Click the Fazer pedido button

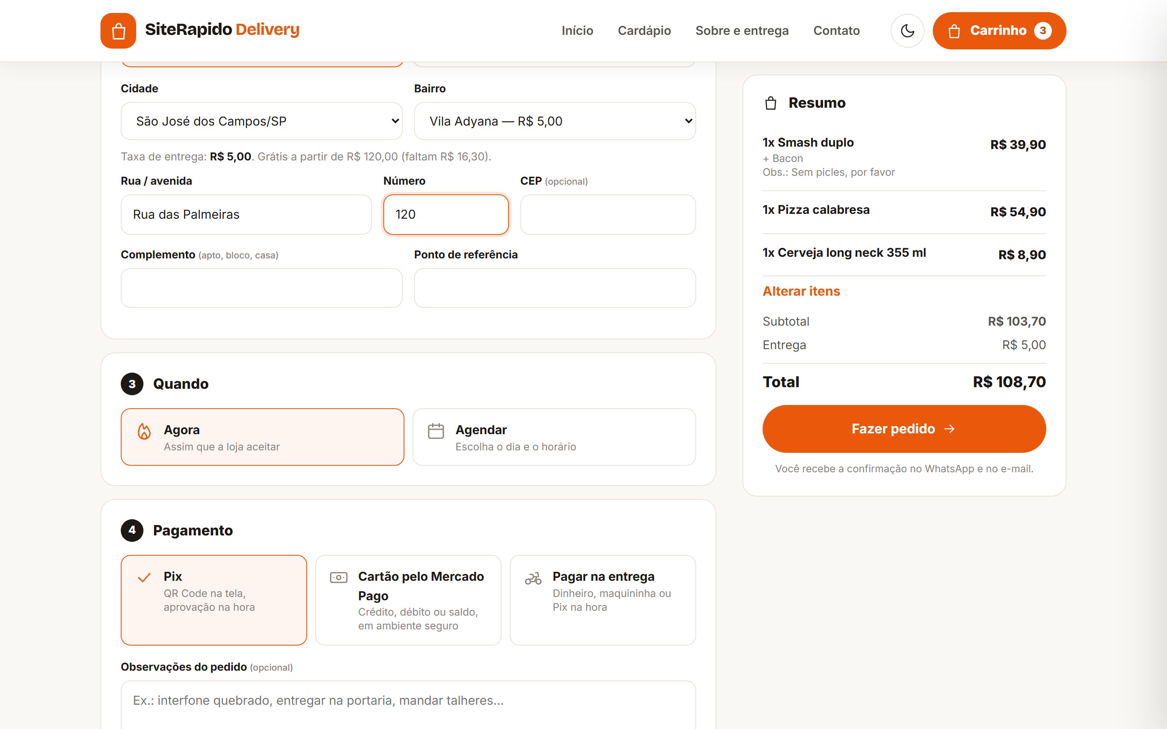pos(904,428)
